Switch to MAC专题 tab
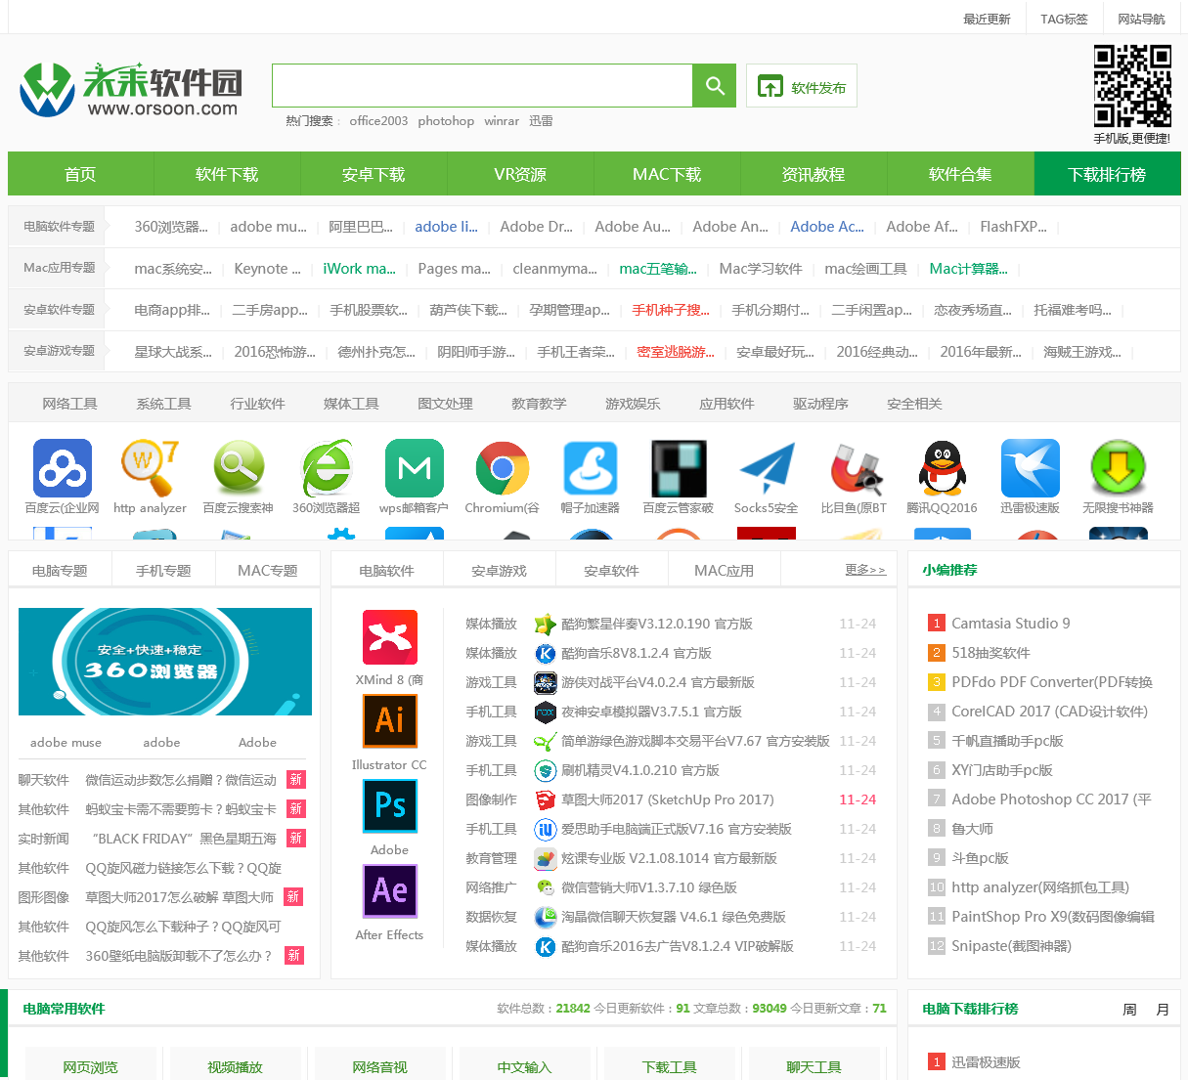The width and height of the screenshot is (1188, 1080). pos(267,570)
